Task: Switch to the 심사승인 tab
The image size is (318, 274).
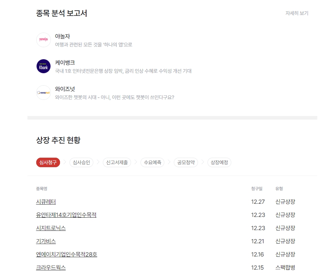Action: (x=81, y=162)
